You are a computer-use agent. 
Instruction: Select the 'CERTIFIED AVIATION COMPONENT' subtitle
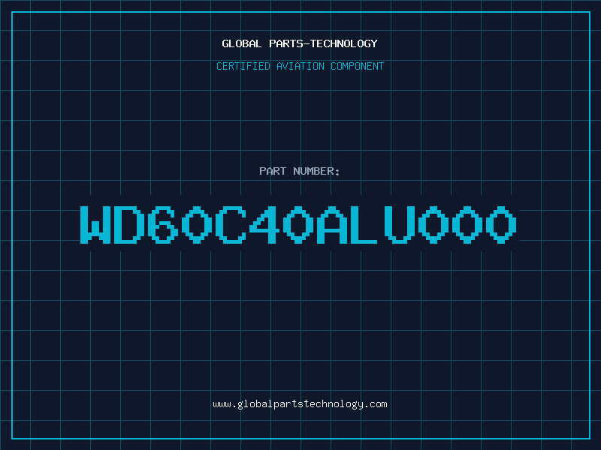[300, 66]
